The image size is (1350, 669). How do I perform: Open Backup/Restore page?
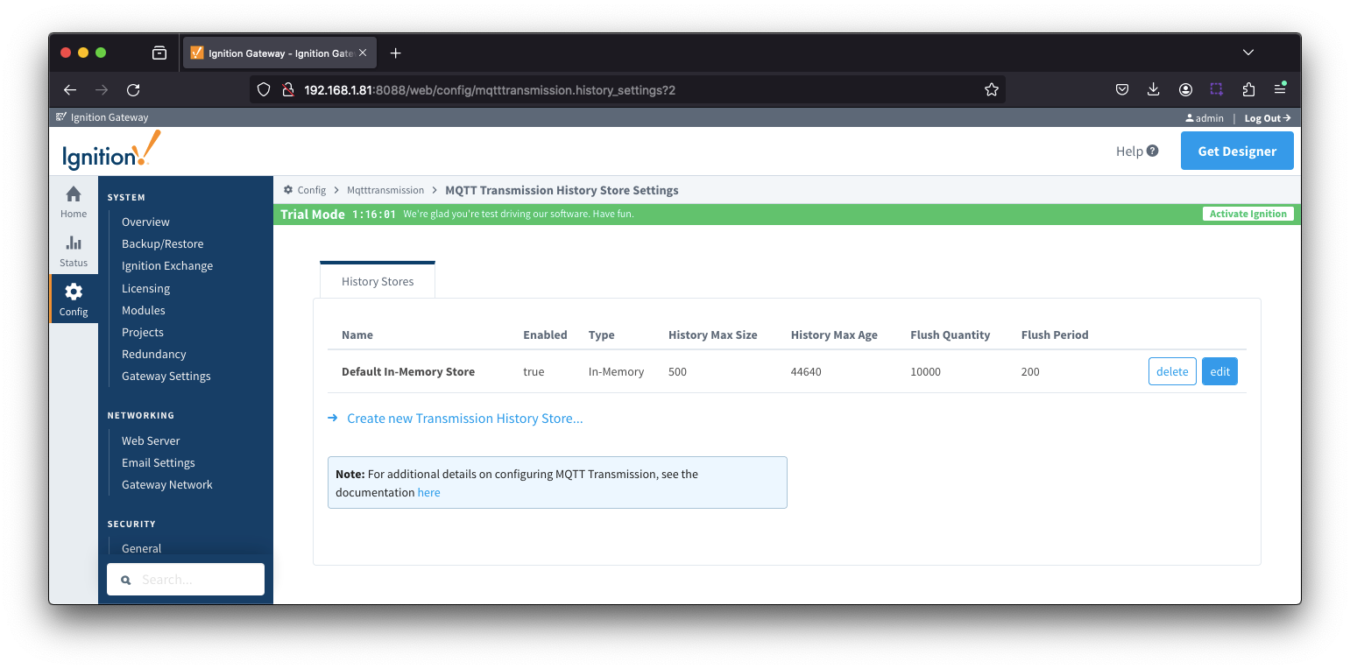[162, 244]
